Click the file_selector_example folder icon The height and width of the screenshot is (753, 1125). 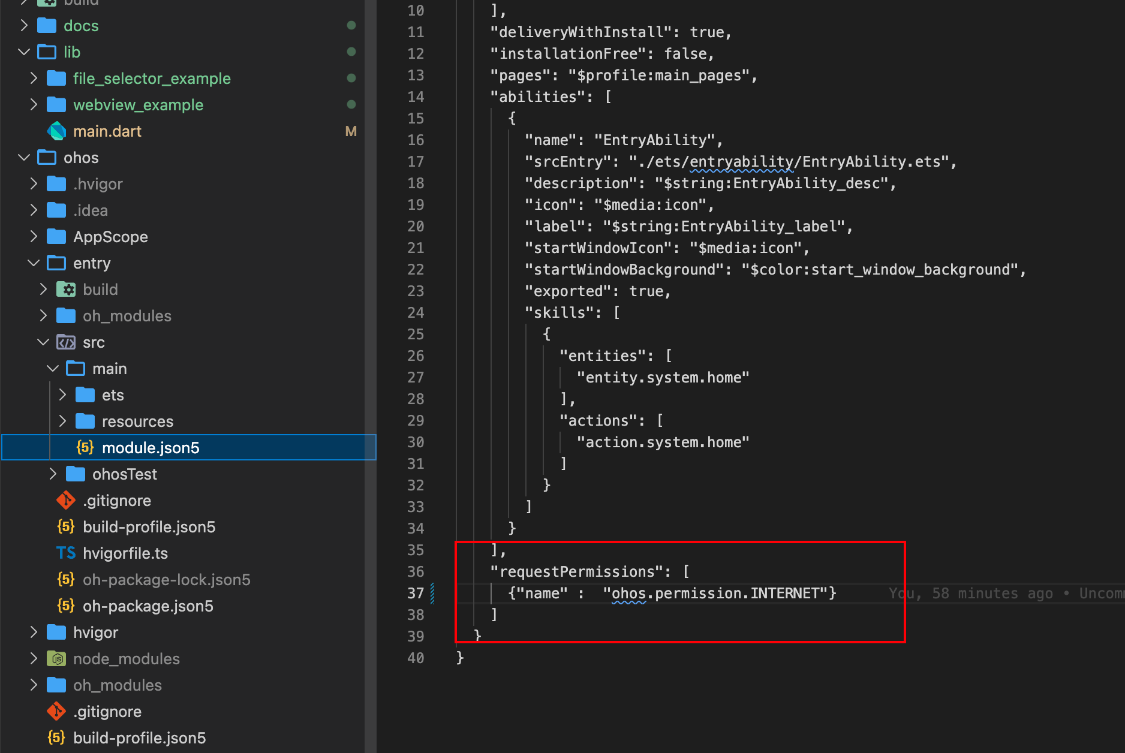(x=56, y=79)
